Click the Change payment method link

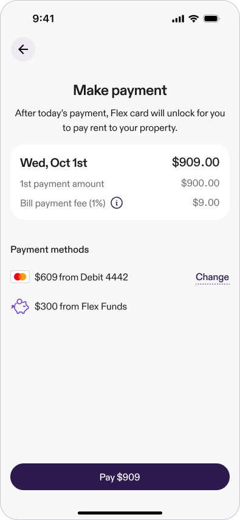(212, 277)
